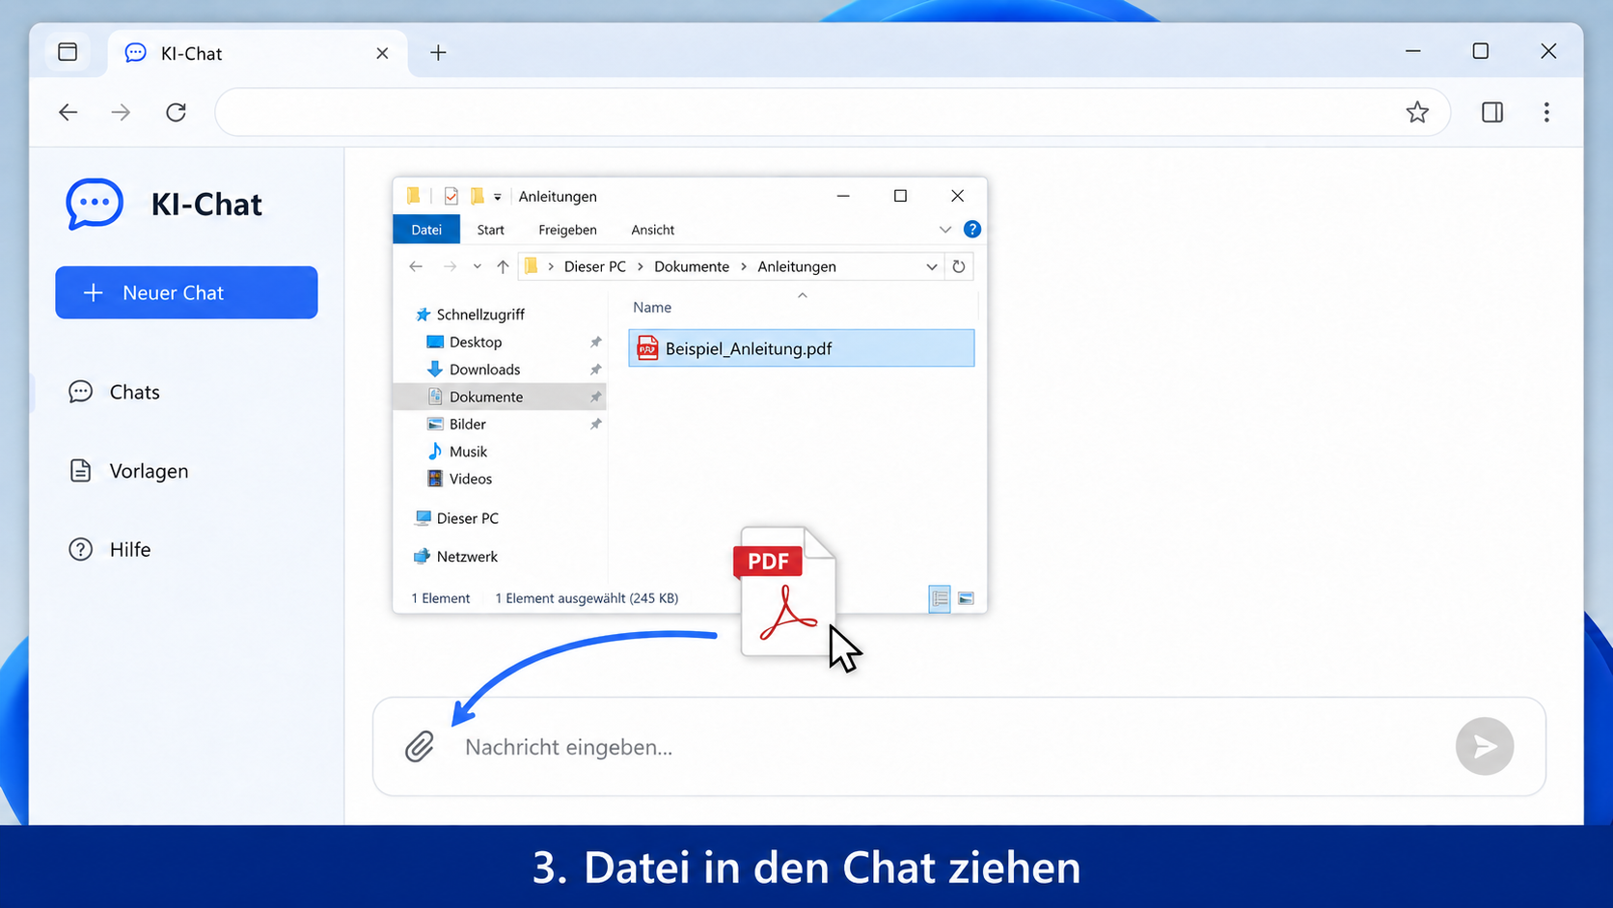The image size is (1613, 908).
Task: Open the quick access toolbar customize dropdown
Action: pos(498,196)
